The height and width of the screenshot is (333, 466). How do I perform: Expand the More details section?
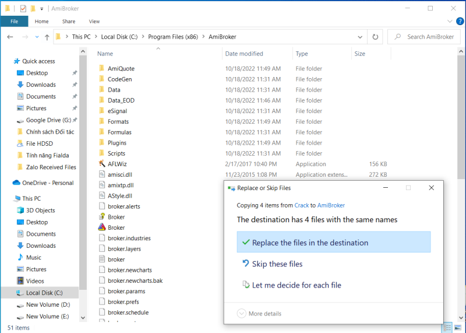[x=259, y=313]
